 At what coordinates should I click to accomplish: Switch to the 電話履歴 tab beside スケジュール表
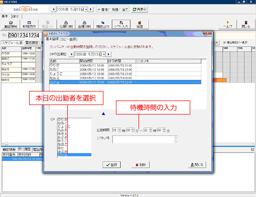(x=32, y=42)
